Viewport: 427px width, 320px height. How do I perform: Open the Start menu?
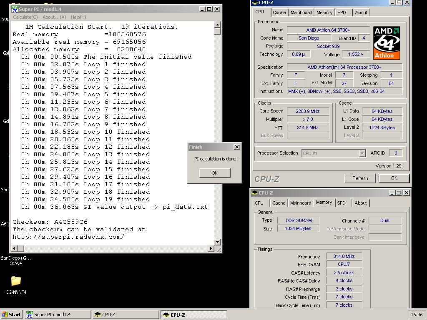coord(11,315)
